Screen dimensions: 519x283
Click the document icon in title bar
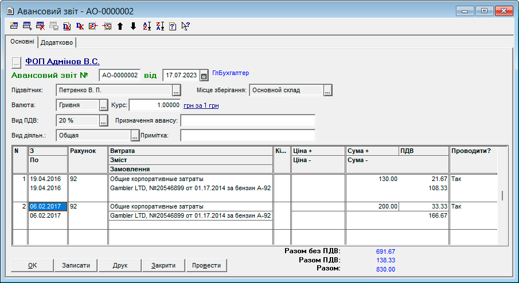10,11
